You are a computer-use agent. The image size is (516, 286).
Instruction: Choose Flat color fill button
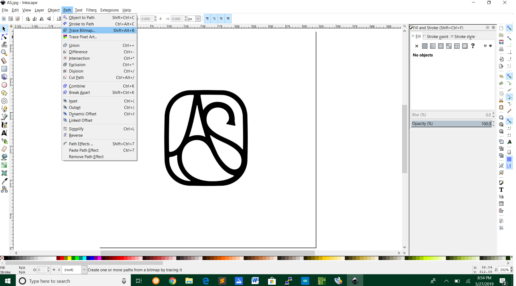click(425, 46)
